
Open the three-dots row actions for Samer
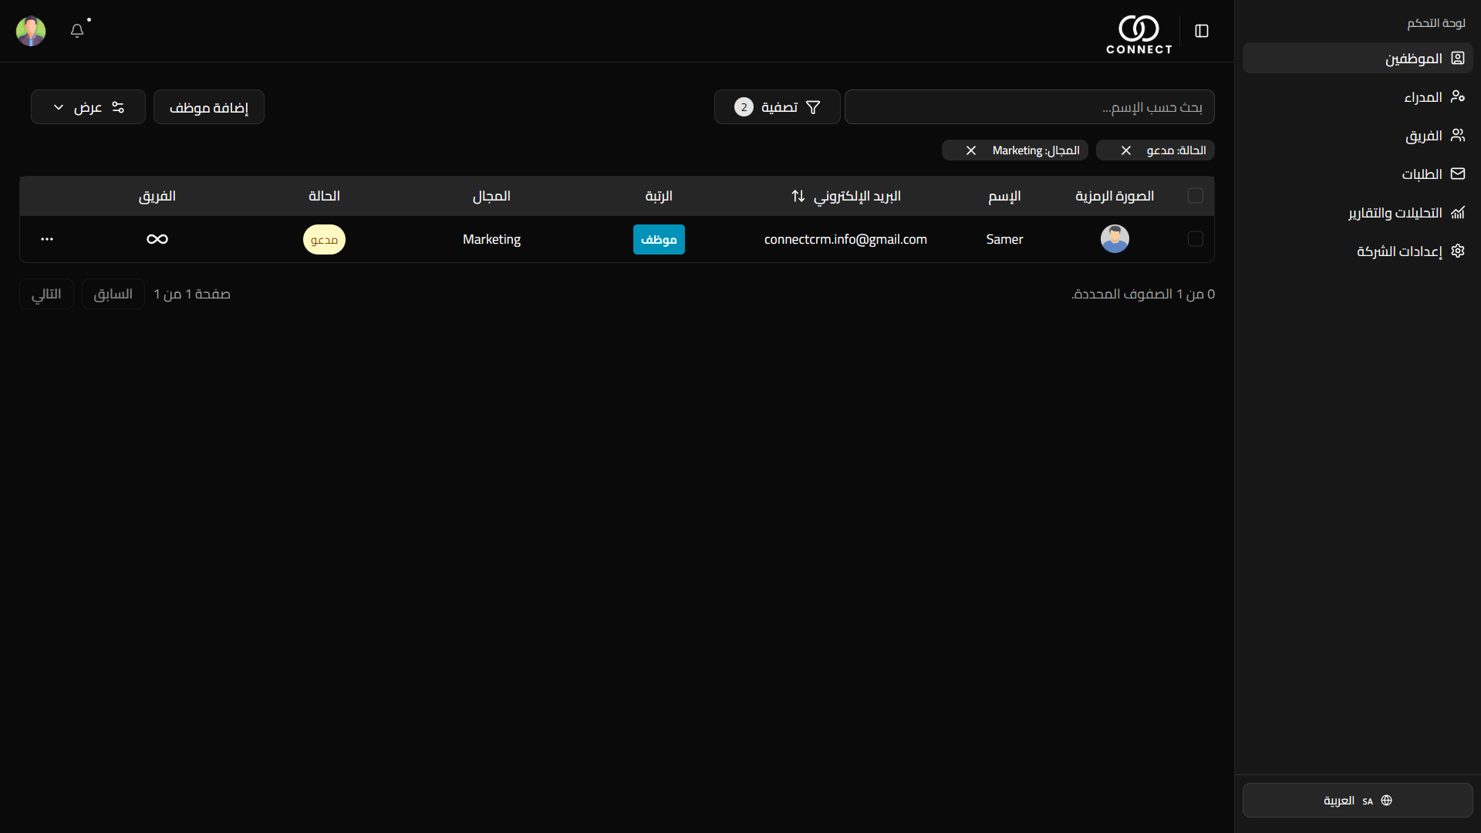pos(47,239)
